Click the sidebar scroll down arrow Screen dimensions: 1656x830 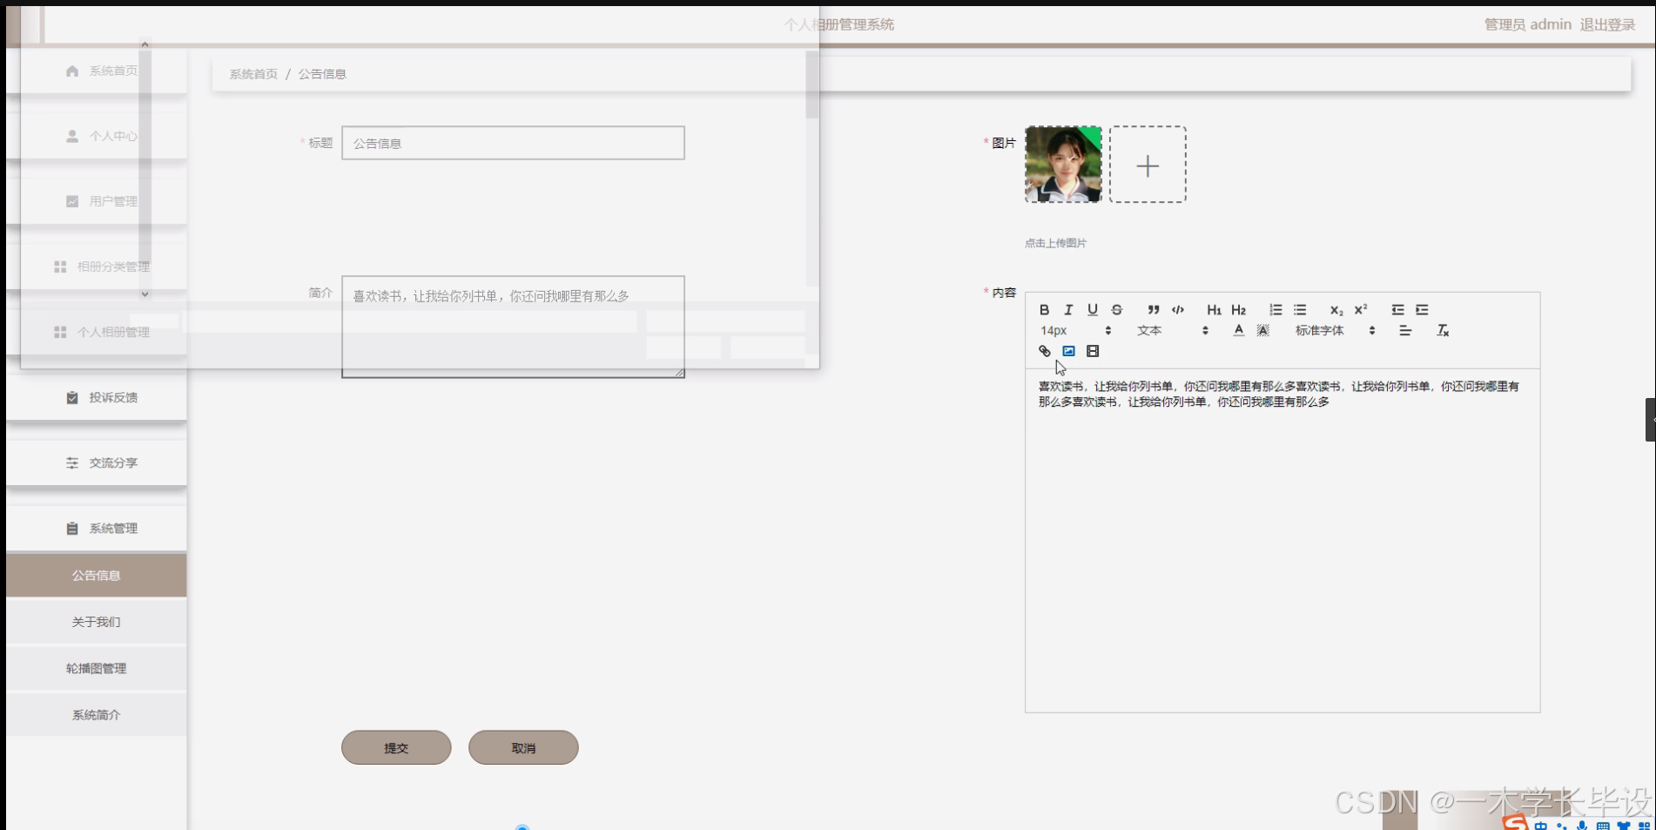pos(145,294)
